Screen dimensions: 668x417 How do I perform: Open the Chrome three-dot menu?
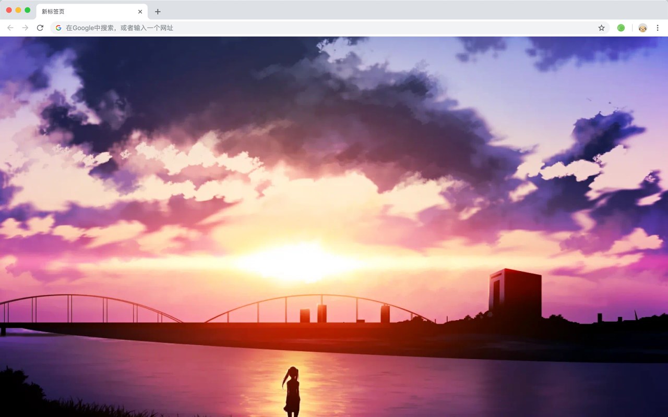point(658,28)
